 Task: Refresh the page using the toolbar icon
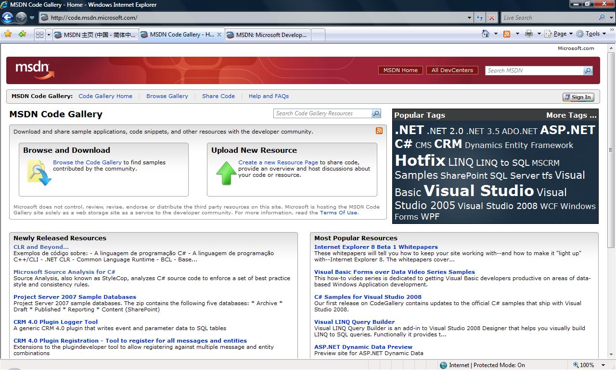[x=480, y=18]
